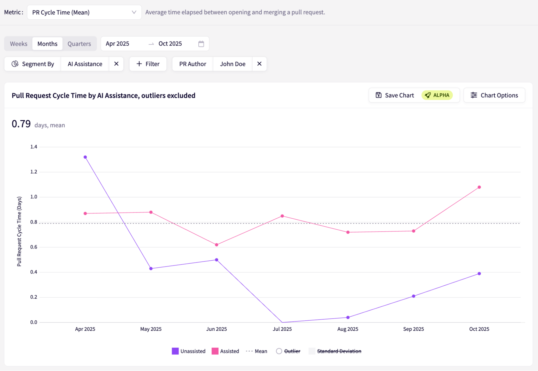Screen dimensions: 538x371
Task: Click the plus icon to add a filter
Action: (x=139, y=64)
